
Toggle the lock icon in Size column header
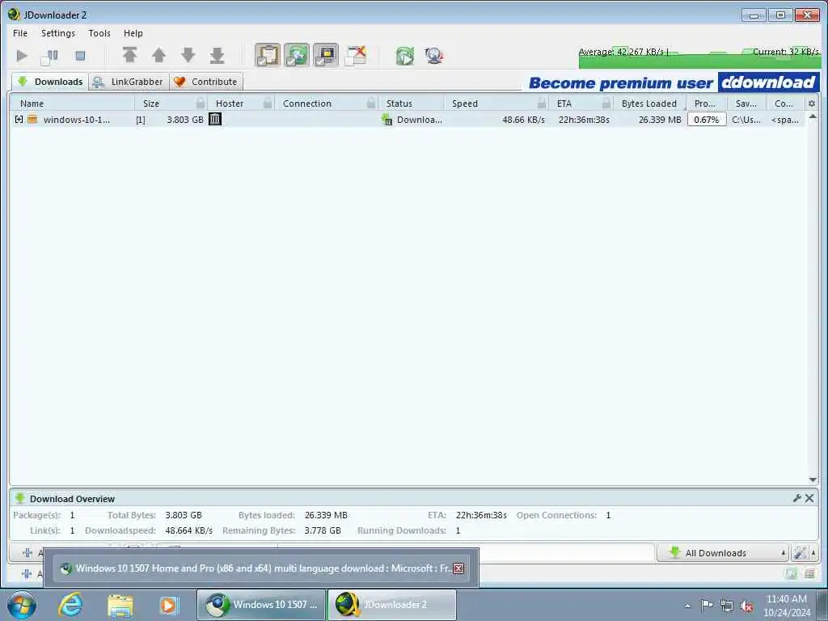click(x=201, y=103)
